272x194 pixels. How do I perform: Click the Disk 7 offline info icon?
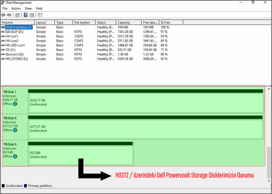[x=15, y=104]
